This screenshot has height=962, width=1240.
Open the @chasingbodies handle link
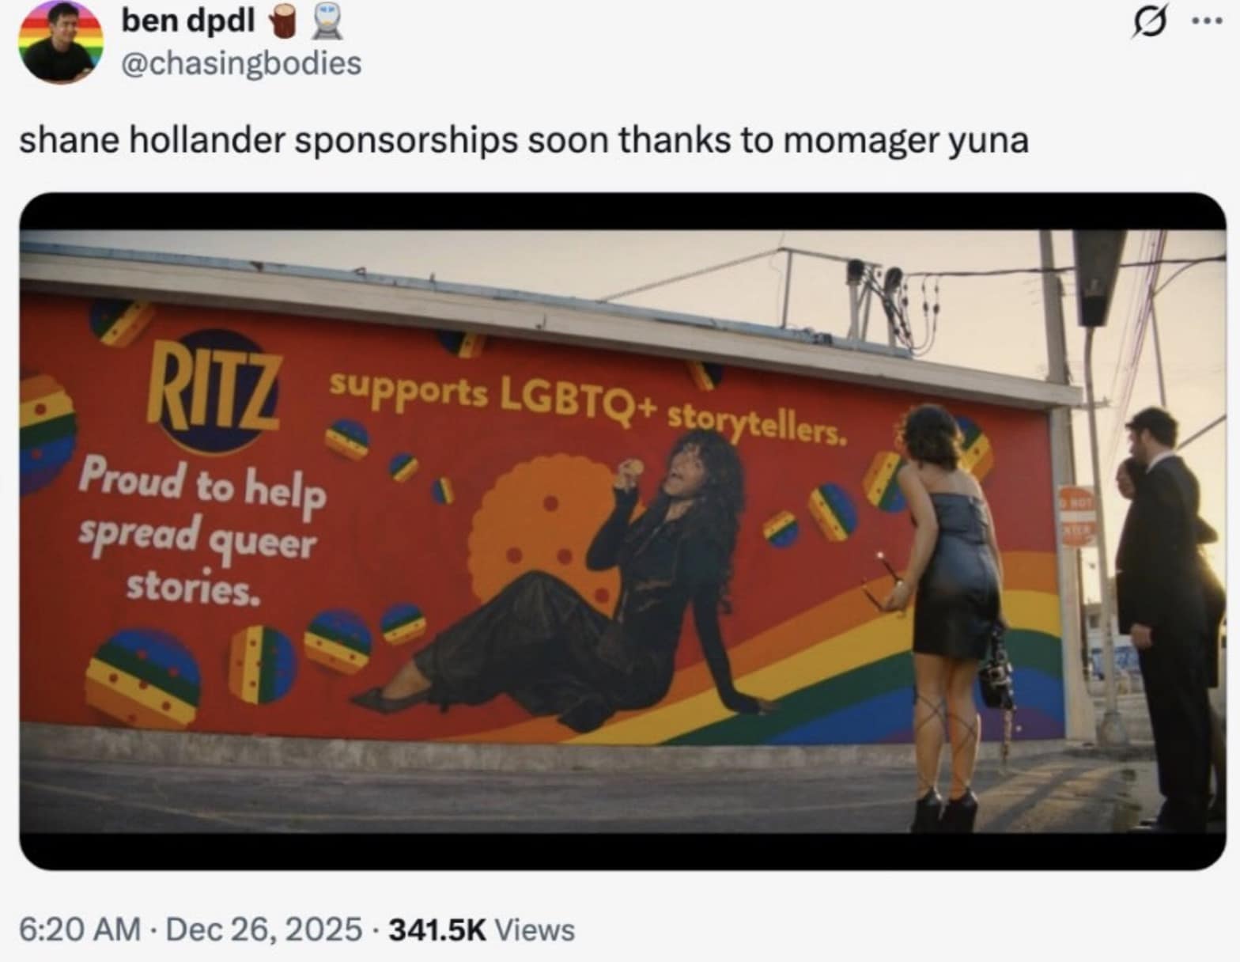(240, 63)
